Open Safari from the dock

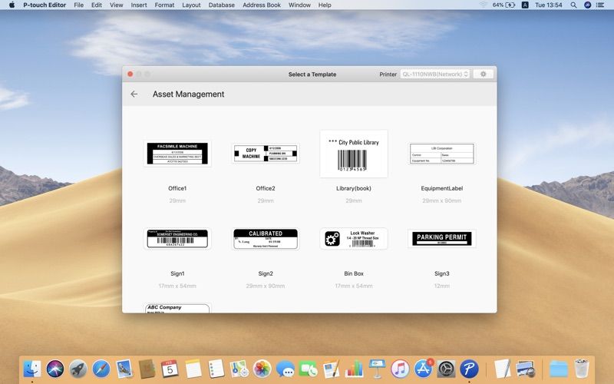(x=101, y=369)
